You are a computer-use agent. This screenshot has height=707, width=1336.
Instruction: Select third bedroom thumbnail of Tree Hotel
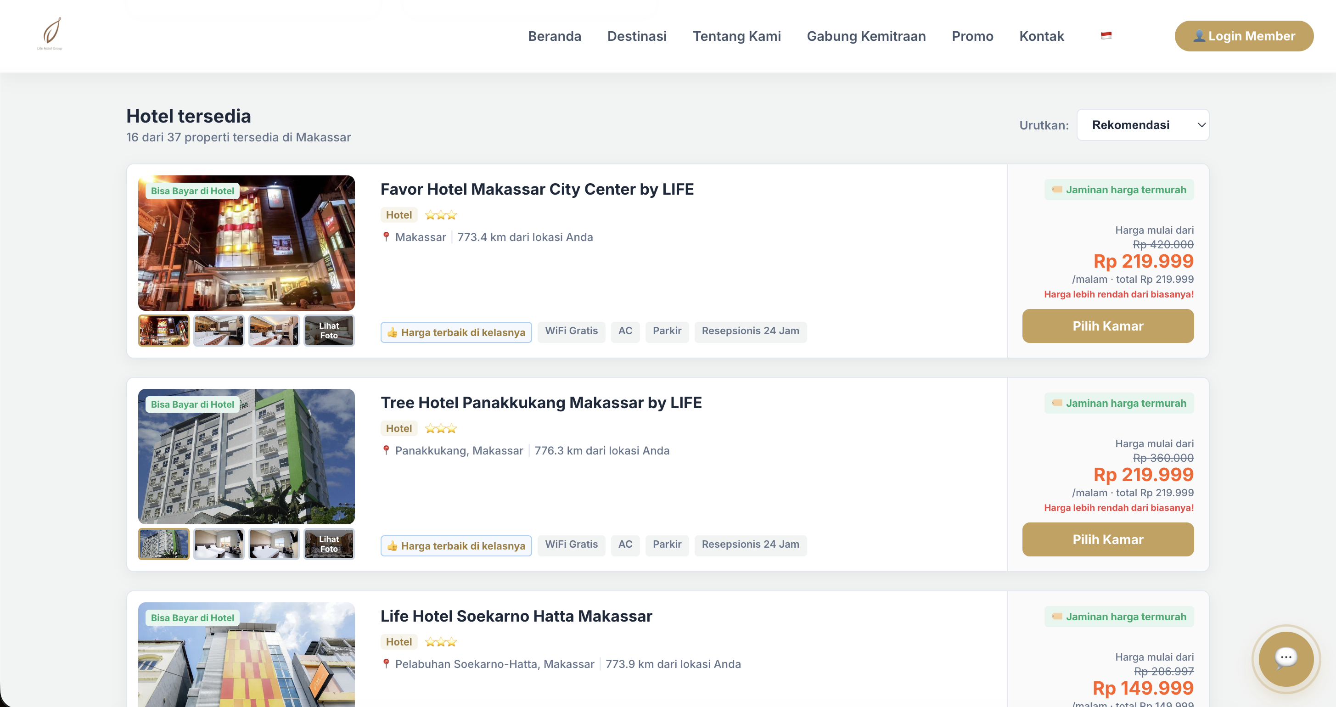click(x=274, y=544)
